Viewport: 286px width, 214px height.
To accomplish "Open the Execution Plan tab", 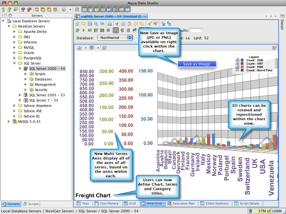I will [181, 203].
